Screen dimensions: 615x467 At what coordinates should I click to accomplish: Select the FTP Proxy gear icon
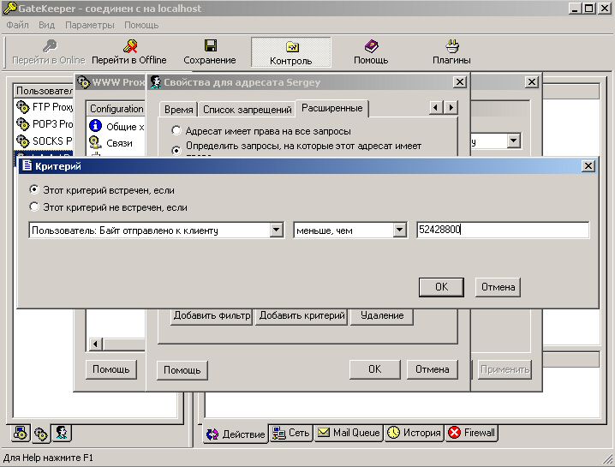23,107
